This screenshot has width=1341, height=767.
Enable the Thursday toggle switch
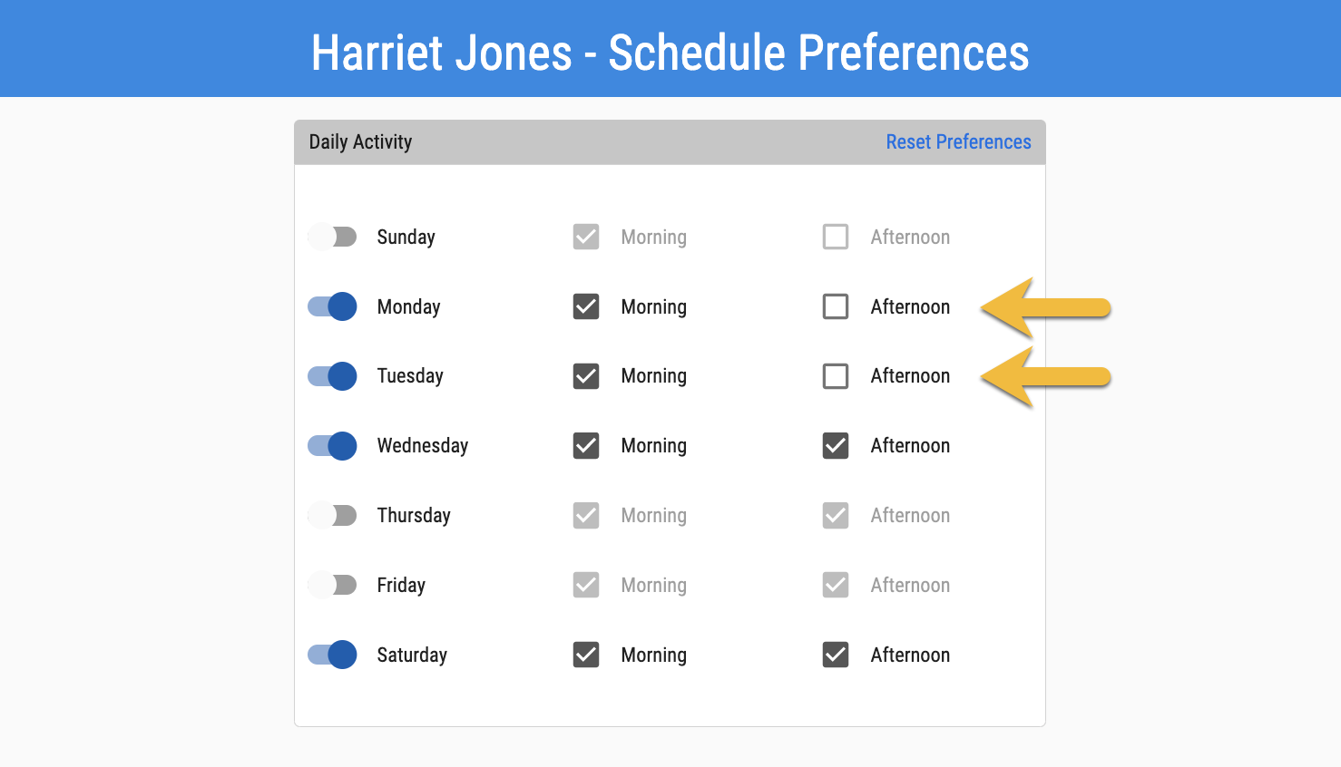(x=332, y=515)
